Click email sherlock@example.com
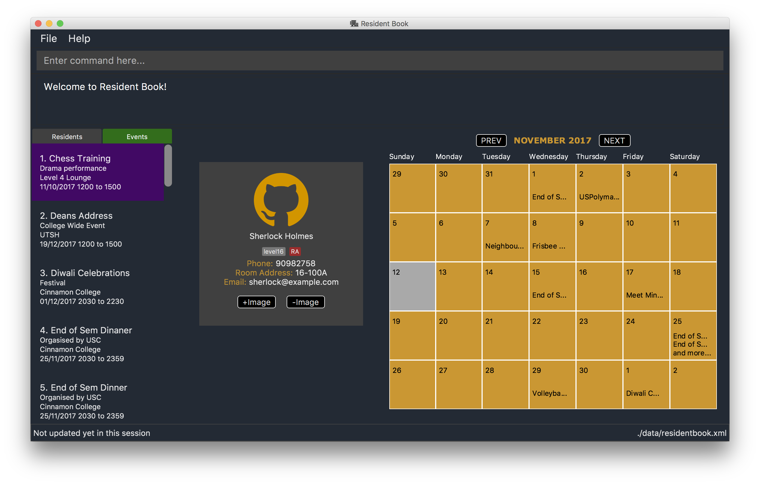 (293, 282)
